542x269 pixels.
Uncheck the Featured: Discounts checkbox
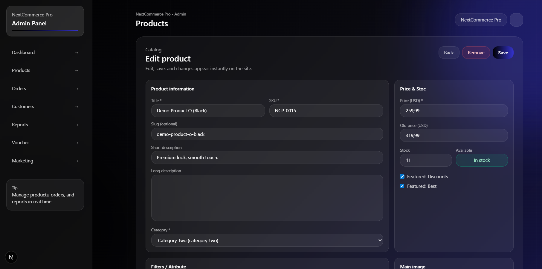(x=402, y=176)
